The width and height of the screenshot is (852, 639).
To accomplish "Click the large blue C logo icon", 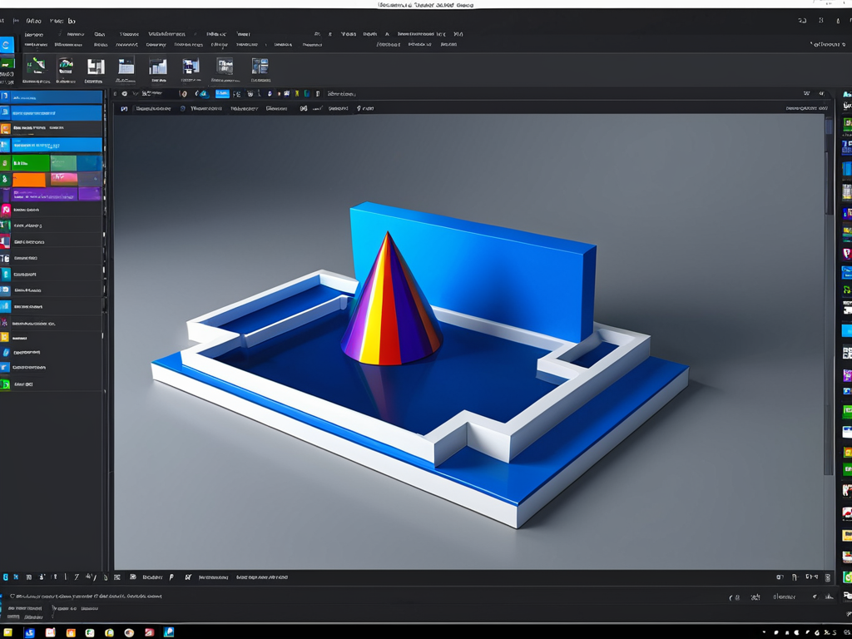I will click(7, 45).
